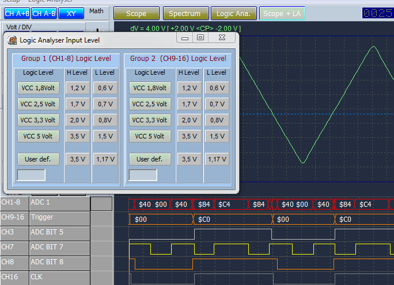This screenshot has height=285, width=394.
Task: Click Group 1 user def. L Level 1,17 V
Action: (105, 159)
